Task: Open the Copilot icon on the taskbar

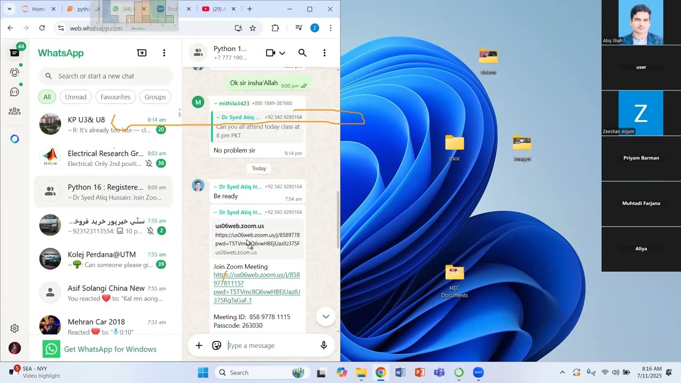Action: click(342, 372)
